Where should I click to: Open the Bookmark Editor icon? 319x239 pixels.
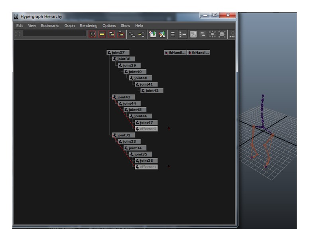tap(162, 34)
